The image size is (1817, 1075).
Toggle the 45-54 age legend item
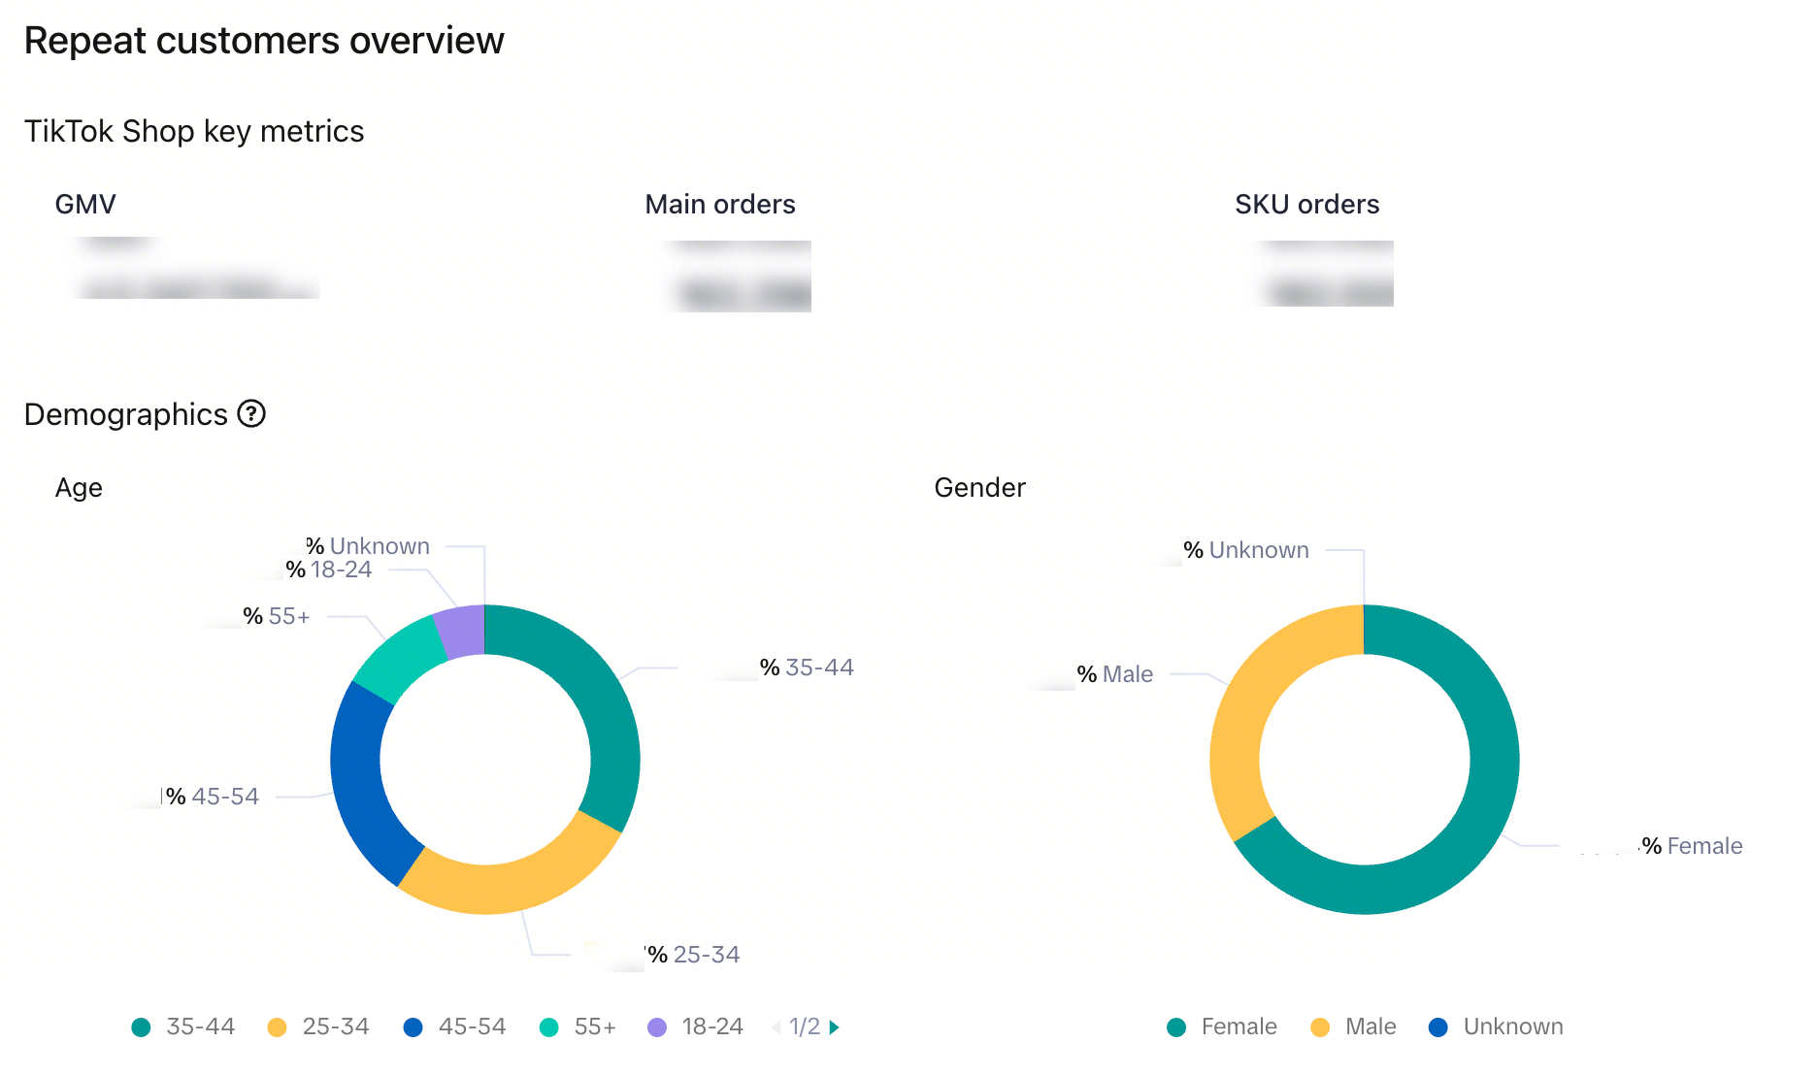click(x=454, y=1027)
